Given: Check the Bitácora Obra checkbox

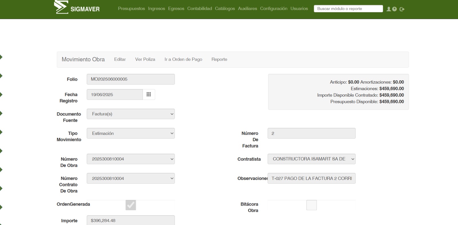Looking at the screenshot, I should [311, 205].
